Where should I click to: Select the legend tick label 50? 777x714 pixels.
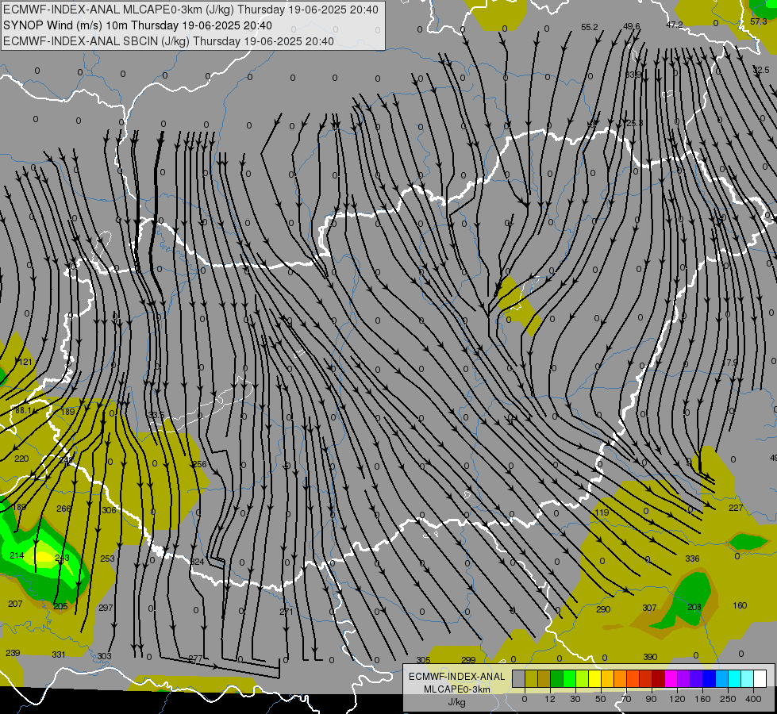(x=601, y=699)
